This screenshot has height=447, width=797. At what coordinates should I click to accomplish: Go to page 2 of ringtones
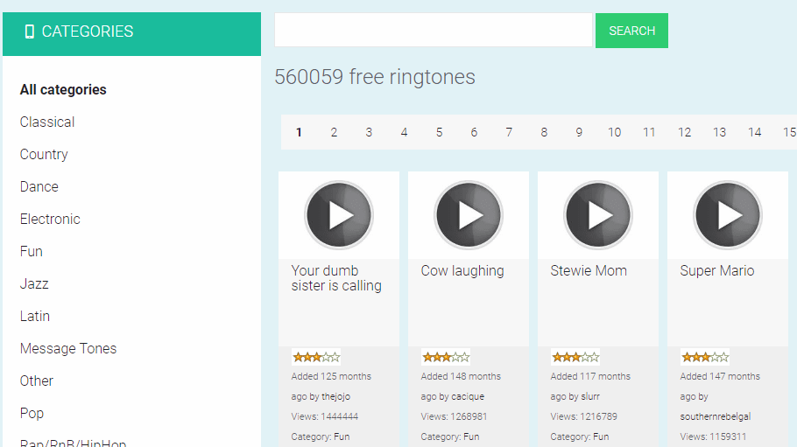(x=334, y=133)
